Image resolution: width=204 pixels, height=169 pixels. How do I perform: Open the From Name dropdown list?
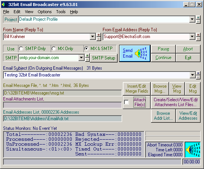click(93, 37)
